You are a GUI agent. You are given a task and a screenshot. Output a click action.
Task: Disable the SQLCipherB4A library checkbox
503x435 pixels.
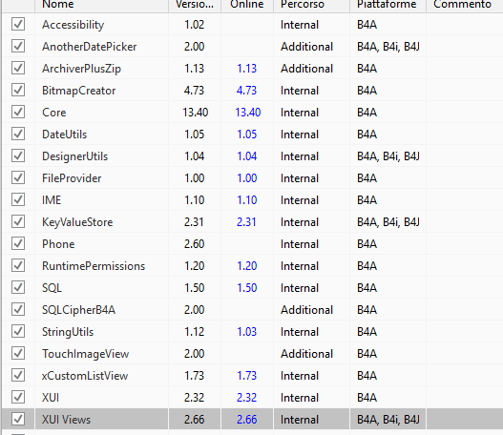(18, 309)
